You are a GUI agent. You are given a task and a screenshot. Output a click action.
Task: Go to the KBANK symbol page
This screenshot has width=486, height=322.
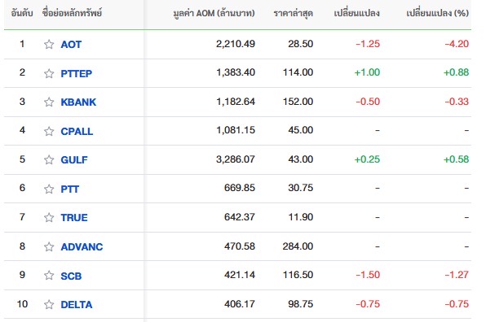[x=78, y=102]
